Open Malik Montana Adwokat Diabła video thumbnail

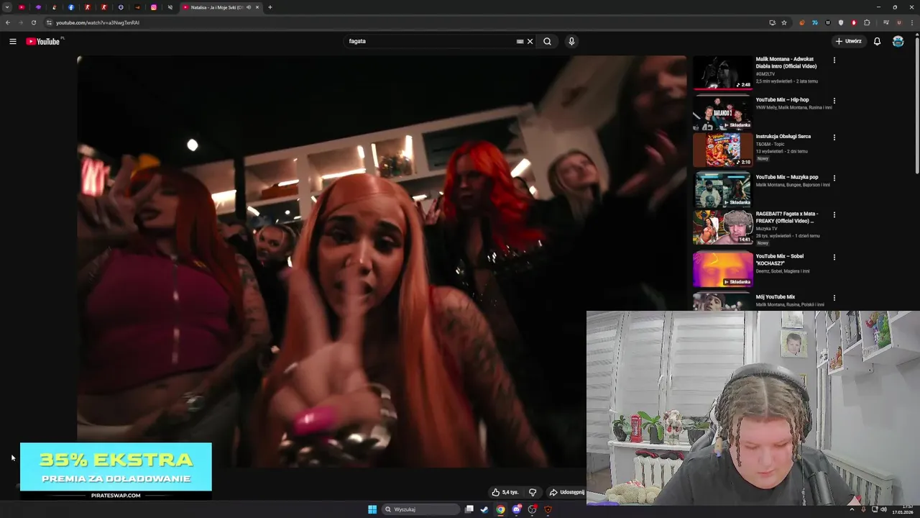click(722, 72)
